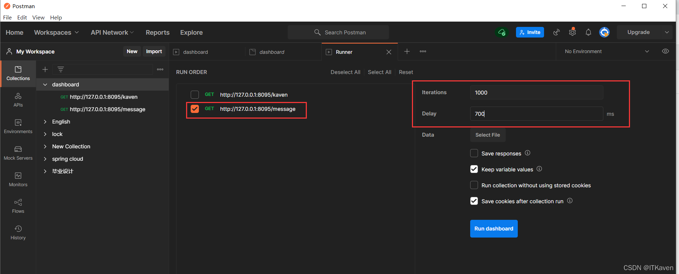Uncheck the message request checkbox
The width and height of the screenshot is (679, 274).
[195, 109]
